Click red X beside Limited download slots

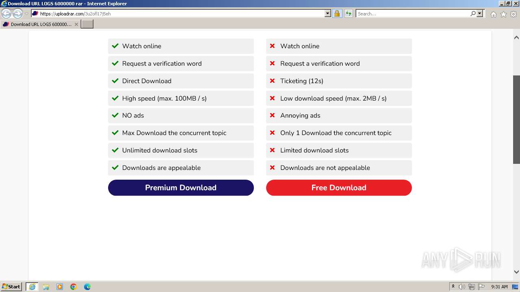(x=272, y=150)
